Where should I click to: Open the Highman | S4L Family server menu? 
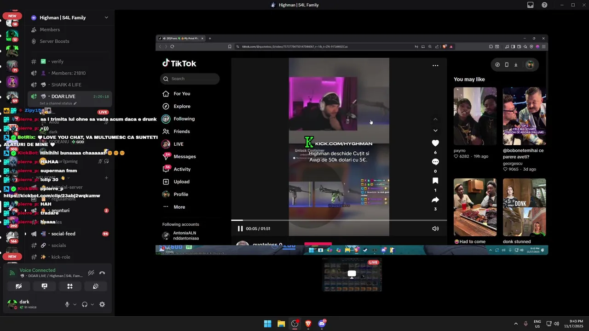coord(69,17)
